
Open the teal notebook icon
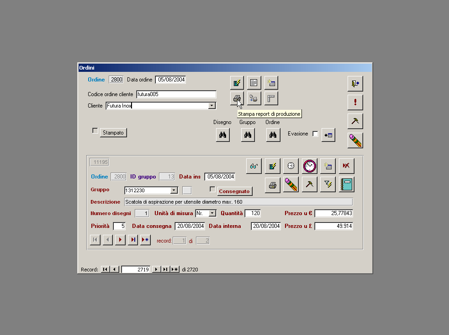tap(347, 184)
